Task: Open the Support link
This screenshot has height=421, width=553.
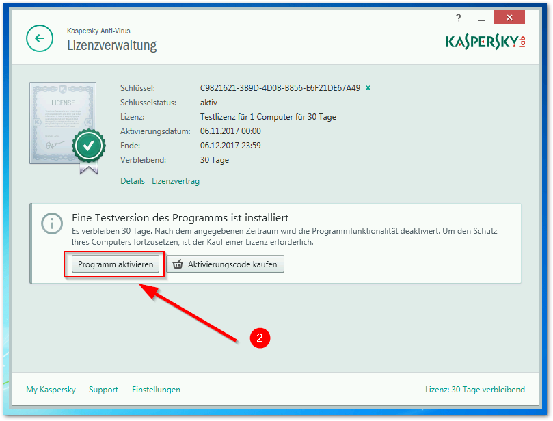Action: click(103, 390)
